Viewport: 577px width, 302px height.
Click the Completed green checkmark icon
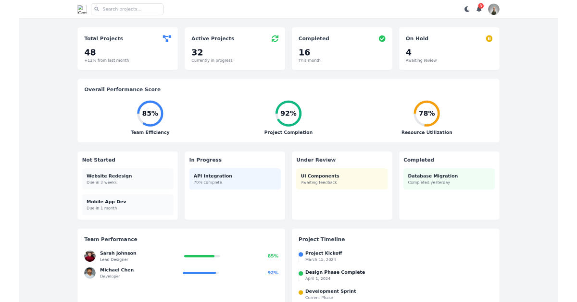click(382, 38)
